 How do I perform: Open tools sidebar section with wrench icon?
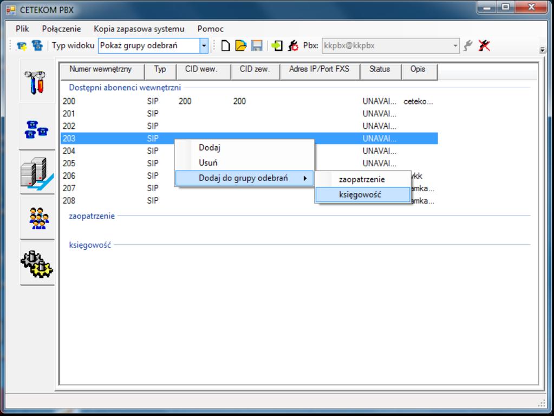37,81
